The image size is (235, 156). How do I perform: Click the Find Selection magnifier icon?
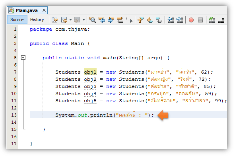pyautogui.click(x=93, y=19)
